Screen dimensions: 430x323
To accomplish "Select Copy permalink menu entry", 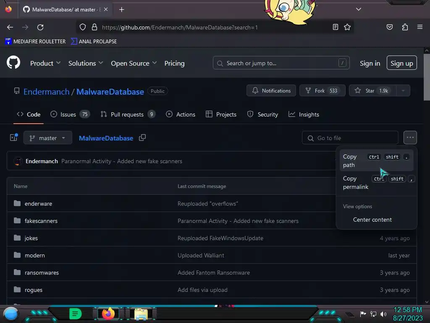I will tap(376, 183).
